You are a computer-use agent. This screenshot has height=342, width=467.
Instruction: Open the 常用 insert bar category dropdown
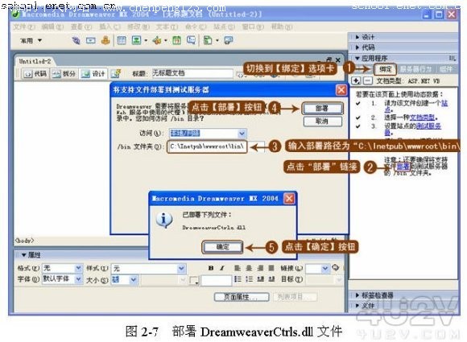tap(31, 40)
